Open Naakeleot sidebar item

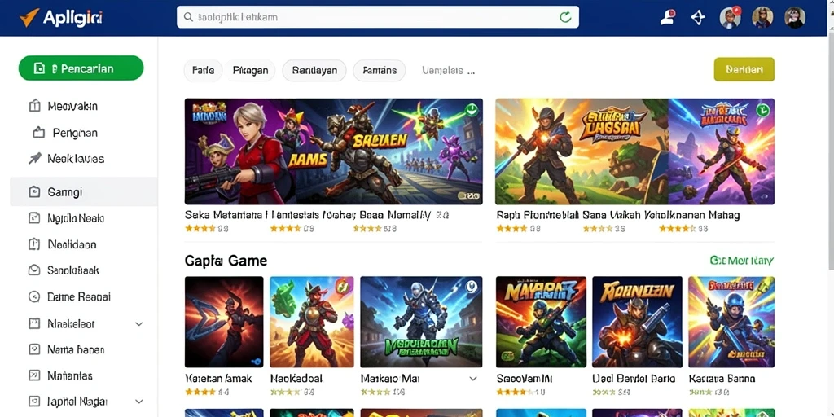click(71, 324)
